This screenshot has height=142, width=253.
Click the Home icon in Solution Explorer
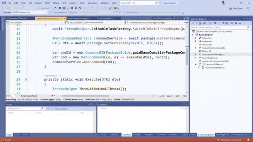(200, 23)
